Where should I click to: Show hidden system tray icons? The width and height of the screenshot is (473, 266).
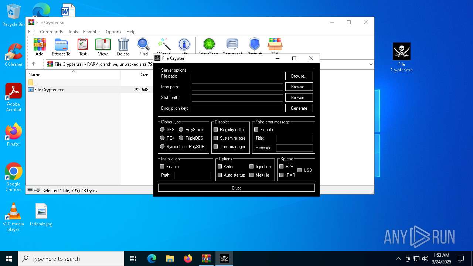point(398,259)
